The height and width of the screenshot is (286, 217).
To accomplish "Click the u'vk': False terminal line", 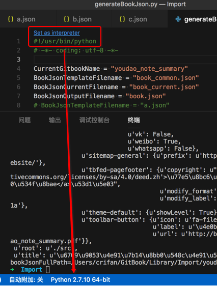I will coord(151,134).
